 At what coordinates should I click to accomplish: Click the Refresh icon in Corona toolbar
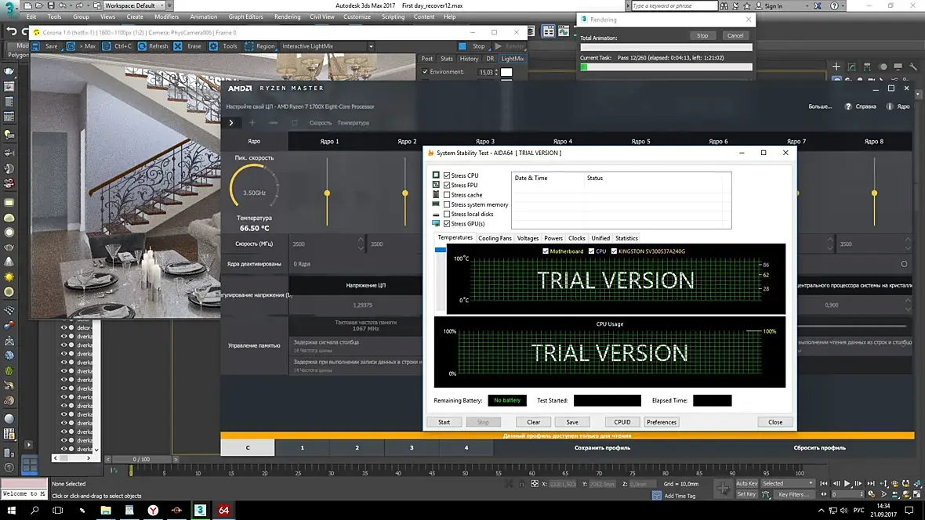click(x=142, y=46)
